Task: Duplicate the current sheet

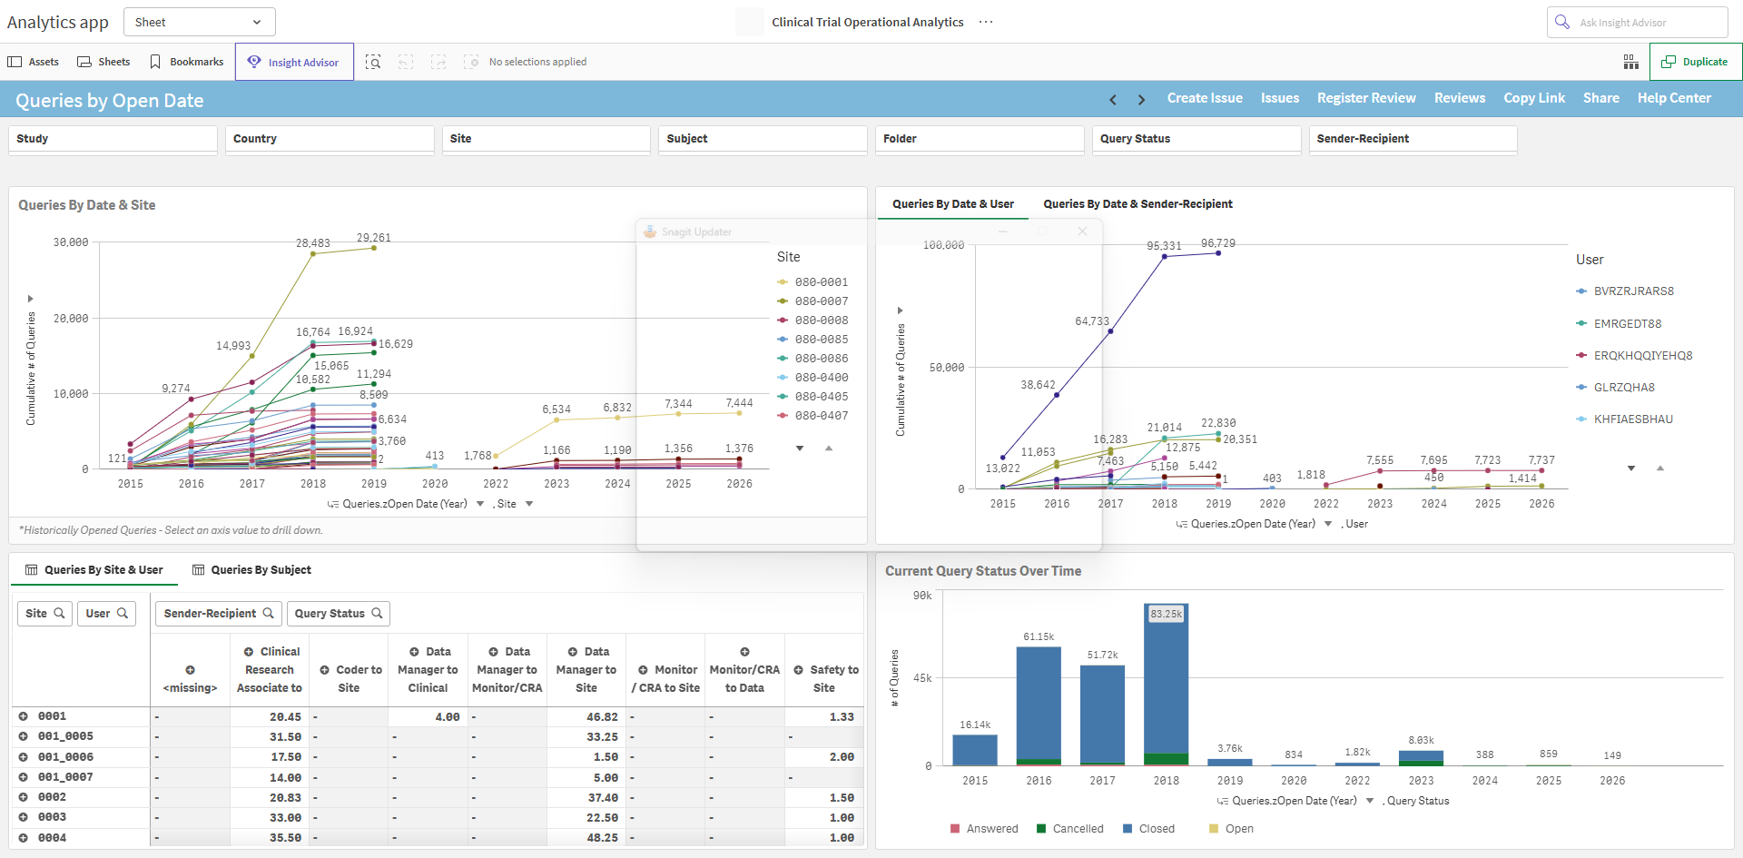Action: pyautogui.click(x=1695, y=62)
